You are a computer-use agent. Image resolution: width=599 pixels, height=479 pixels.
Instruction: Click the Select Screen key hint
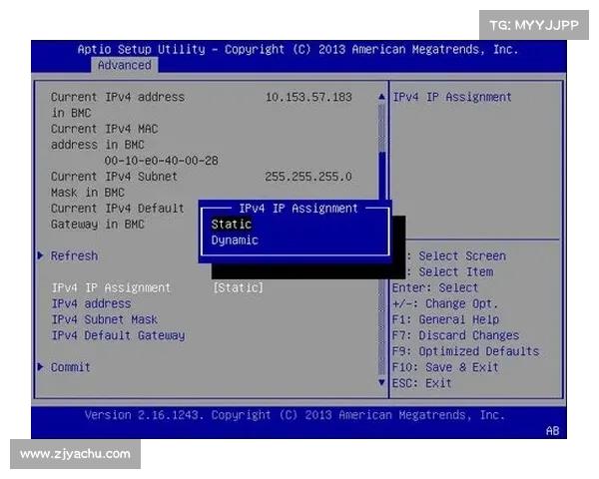pyautogui.click(x=456, y=255)
